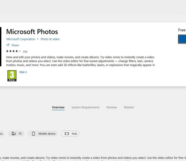
Task: Switch to the Reviews tab
Action: point(111,107)
